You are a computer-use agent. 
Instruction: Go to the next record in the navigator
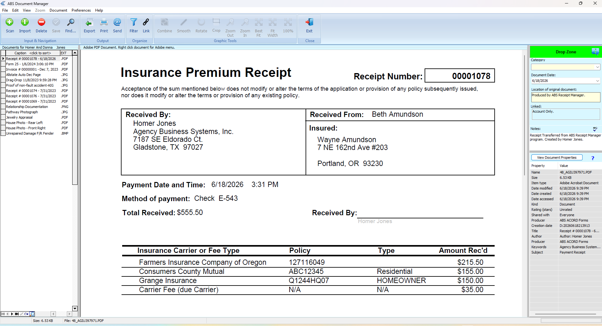coord(12,314)
